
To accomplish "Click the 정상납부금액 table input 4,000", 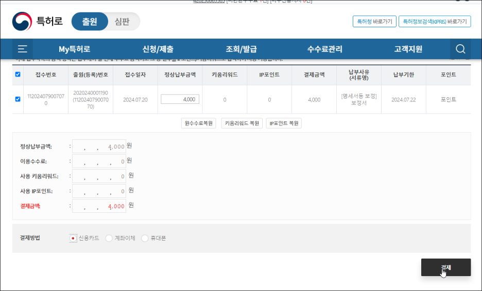I will pos(180,99).
